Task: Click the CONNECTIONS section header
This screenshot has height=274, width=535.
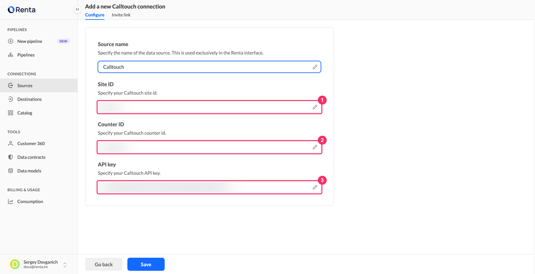Action: (22, 74)
